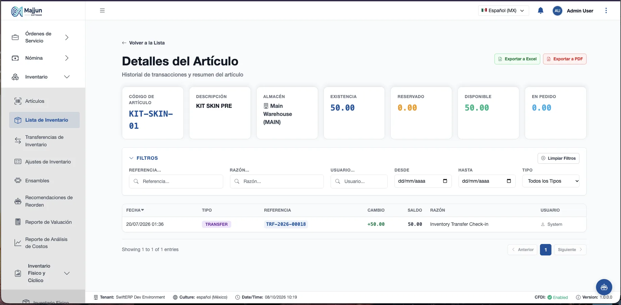Focus the Razón filter field
The width and height of the screenshot is (621, 305).
click(277, 181)
